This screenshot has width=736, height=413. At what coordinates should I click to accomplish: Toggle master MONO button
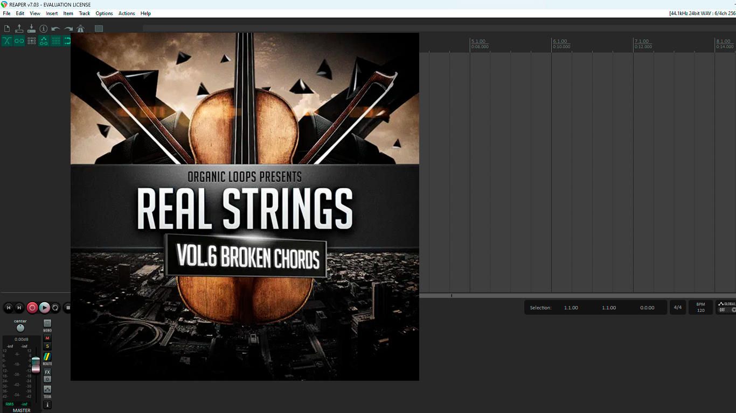(x=47, y=323)
